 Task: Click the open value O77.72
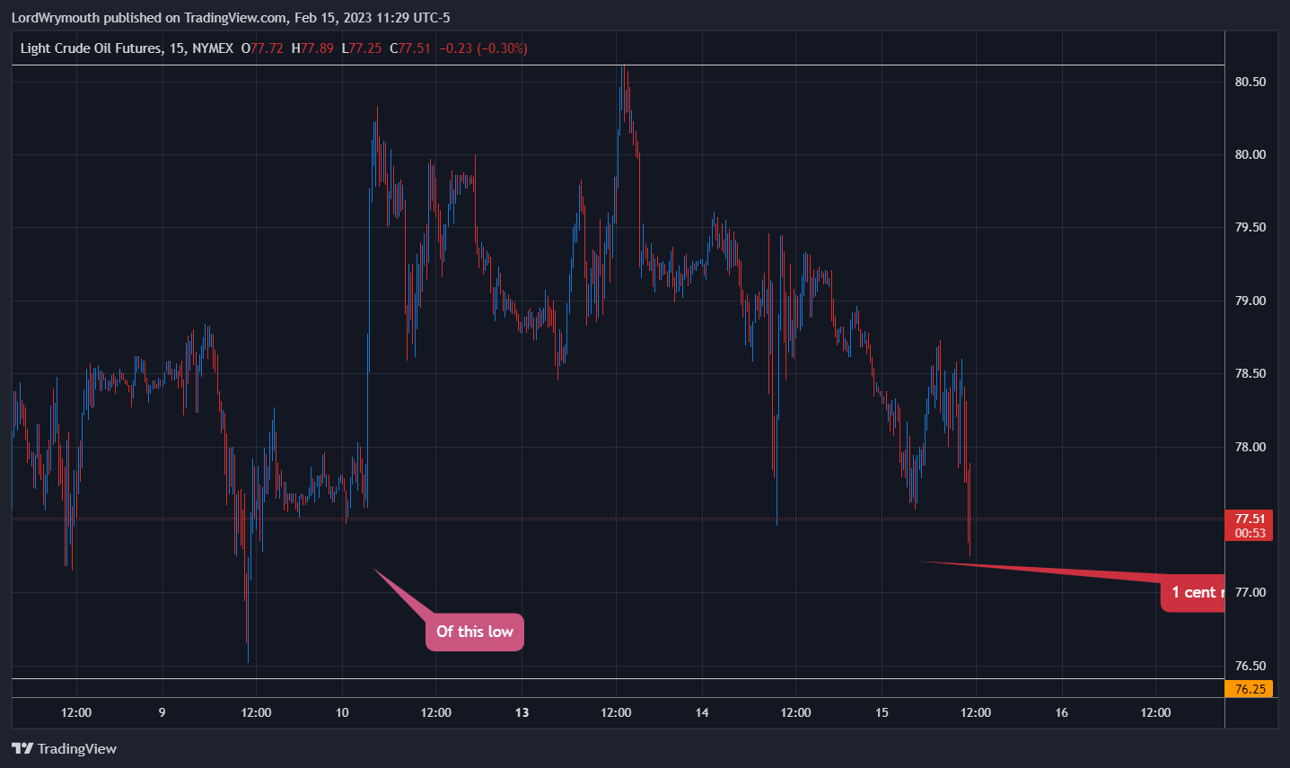(262, 48)
